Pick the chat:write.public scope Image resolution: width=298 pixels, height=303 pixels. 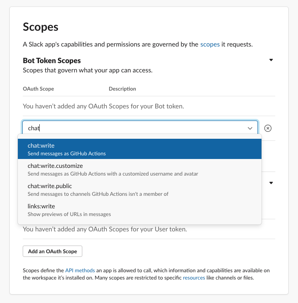(139, 190)
